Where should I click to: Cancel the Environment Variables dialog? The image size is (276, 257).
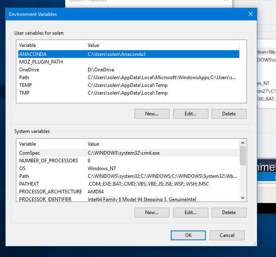tap(227, 235)
